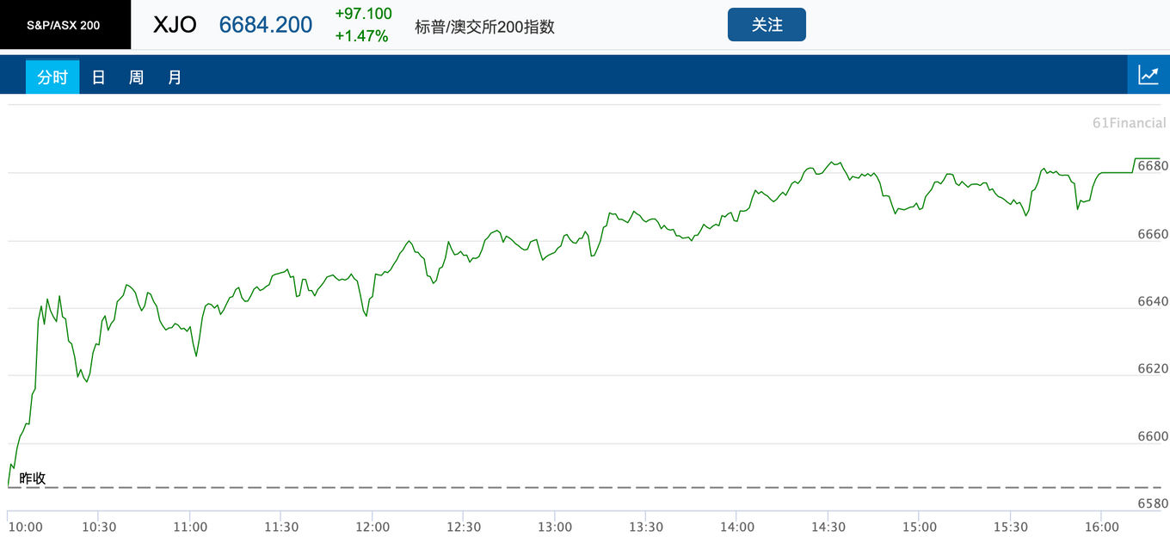Click the 10:00 time axis label
This screenshot has width=1170, height=543.
[24, 527]
